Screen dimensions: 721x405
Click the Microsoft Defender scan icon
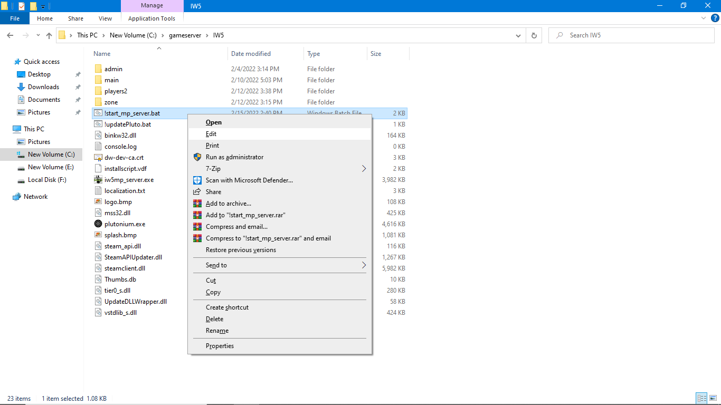tap(197, 180)
